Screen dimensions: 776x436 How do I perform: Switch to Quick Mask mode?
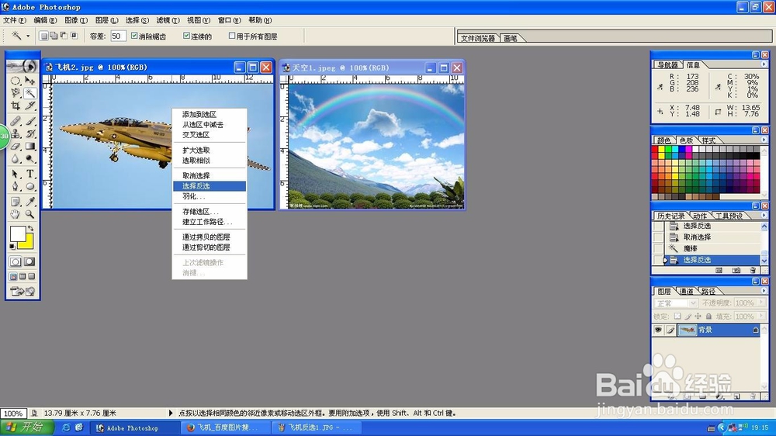click(29, 261)
